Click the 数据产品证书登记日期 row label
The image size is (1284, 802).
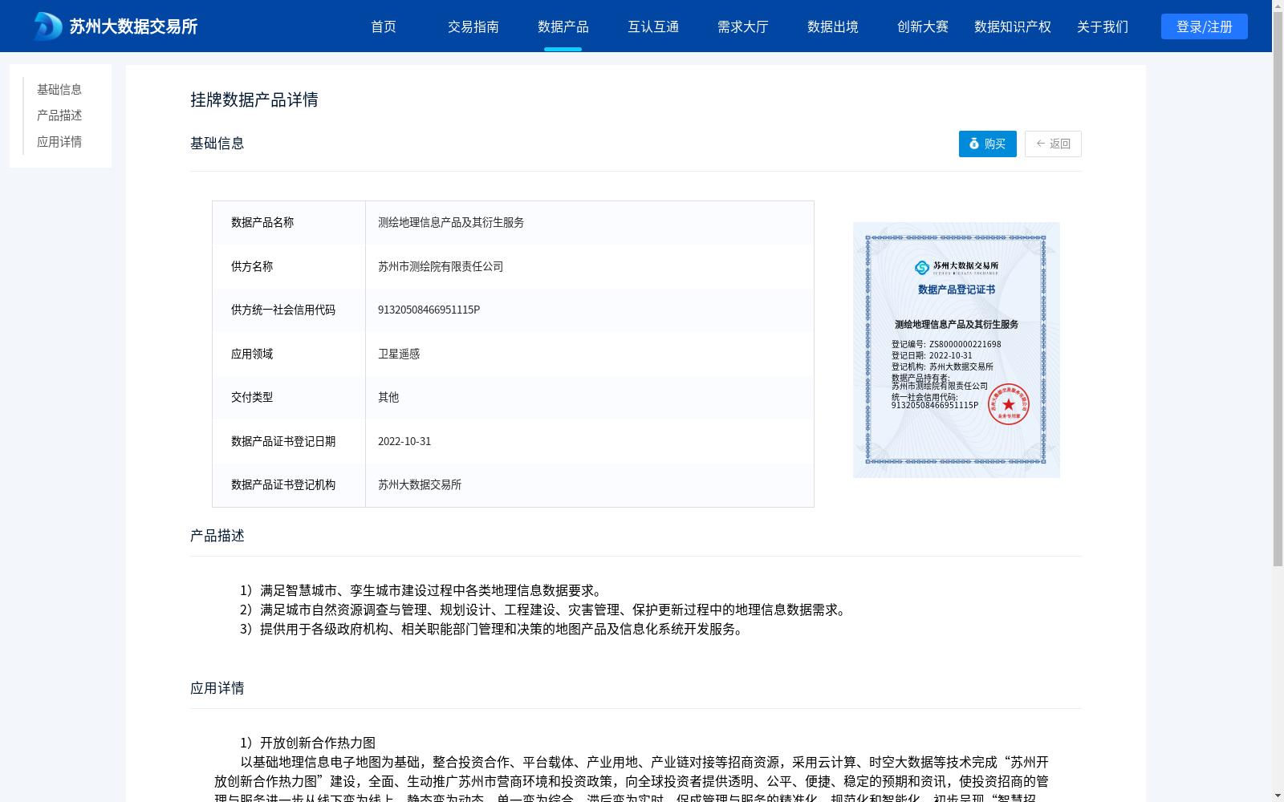point(283,441)
